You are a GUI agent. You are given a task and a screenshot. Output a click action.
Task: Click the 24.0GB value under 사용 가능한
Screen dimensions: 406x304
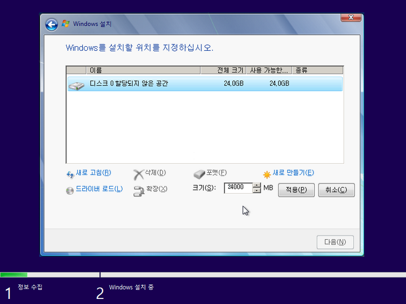pyautogui.click(x=279, y=83)
